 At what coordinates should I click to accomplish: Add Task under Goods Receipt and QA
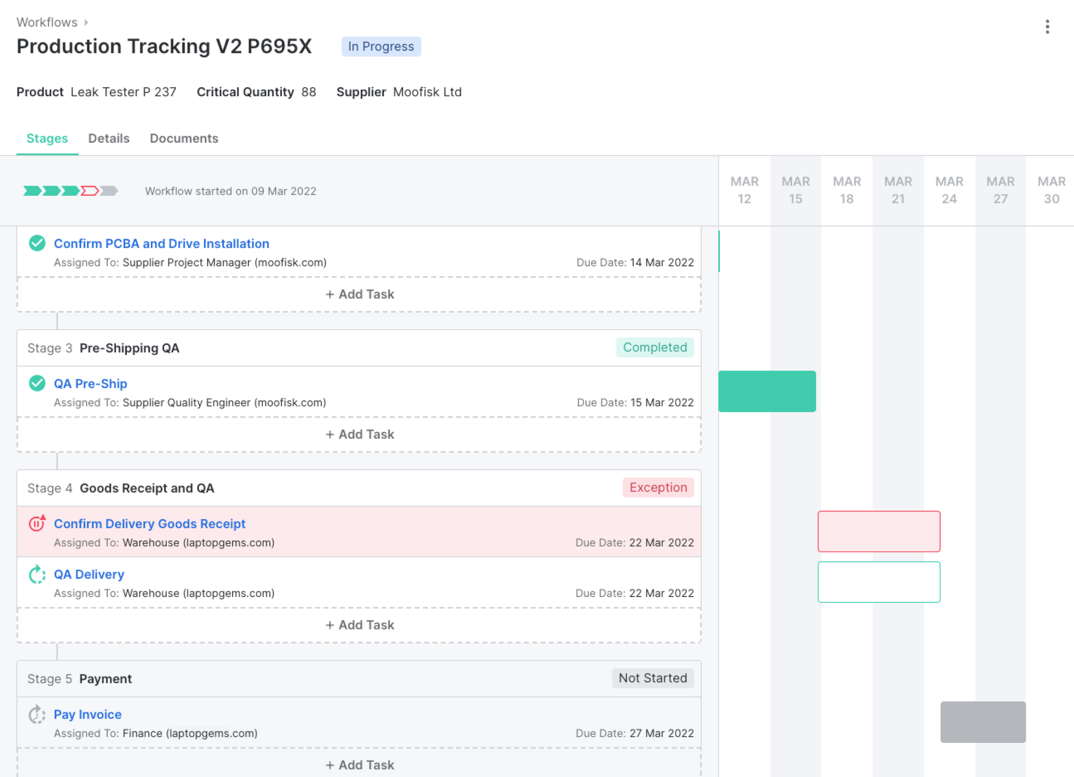(x=360, y=625)
